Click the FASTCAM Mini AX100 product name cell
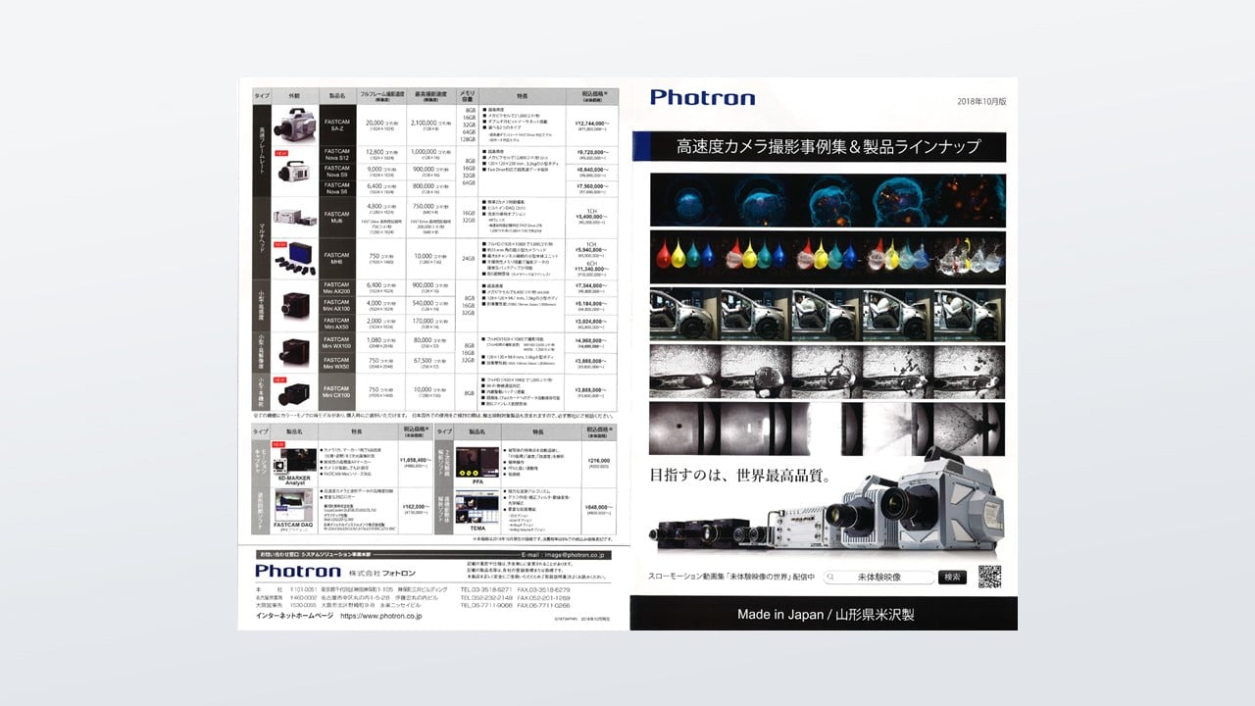1255x706 pixels. click(x=336, y=306)
